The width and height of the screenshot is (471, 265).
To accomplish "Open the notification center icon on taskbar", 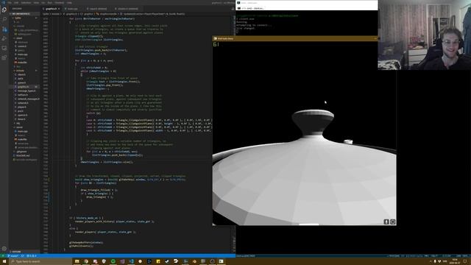I will pyautogui.click(x=465, y=261).
